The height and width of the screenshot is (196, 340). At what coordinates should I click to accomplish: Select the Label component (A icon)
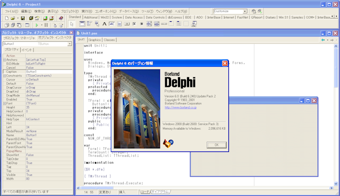(x=105, y=24)
